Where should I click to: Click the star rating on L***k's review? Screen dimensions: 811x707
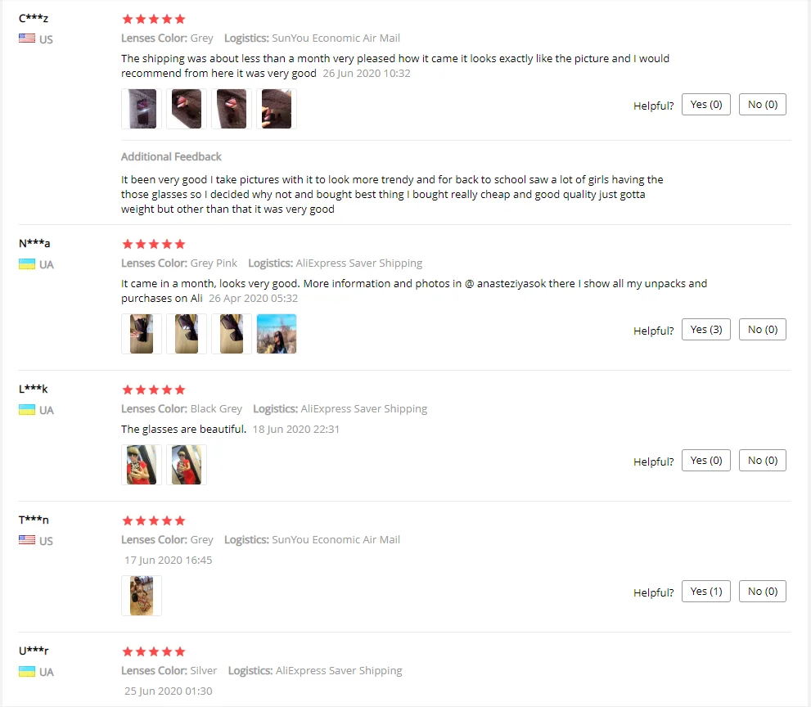[154, 390]
